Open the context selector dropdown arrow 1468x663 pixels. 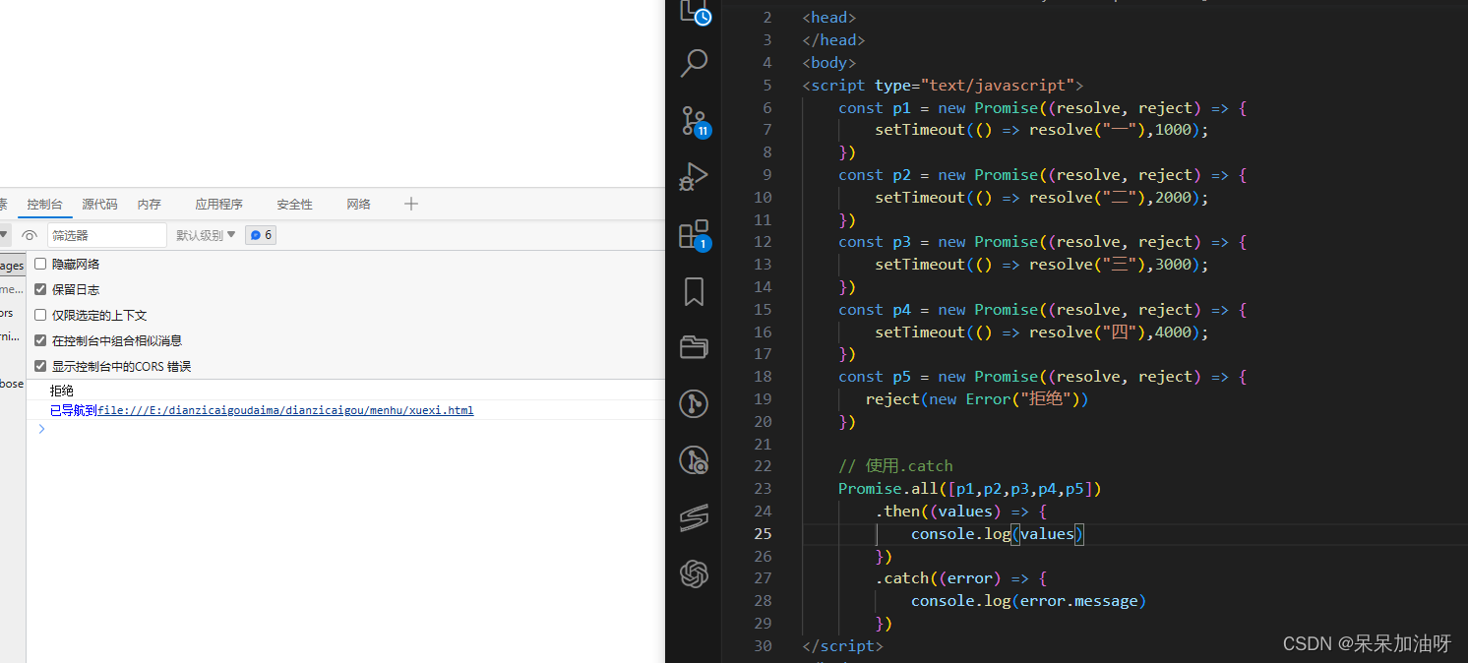pos(4,235)
